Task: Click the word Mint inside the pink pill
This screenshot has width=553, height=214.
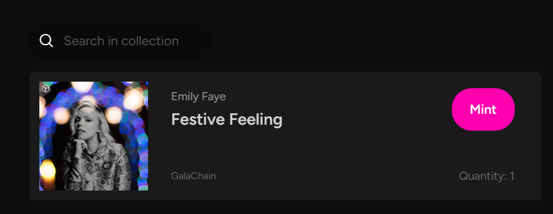Action: pos(483,109)
